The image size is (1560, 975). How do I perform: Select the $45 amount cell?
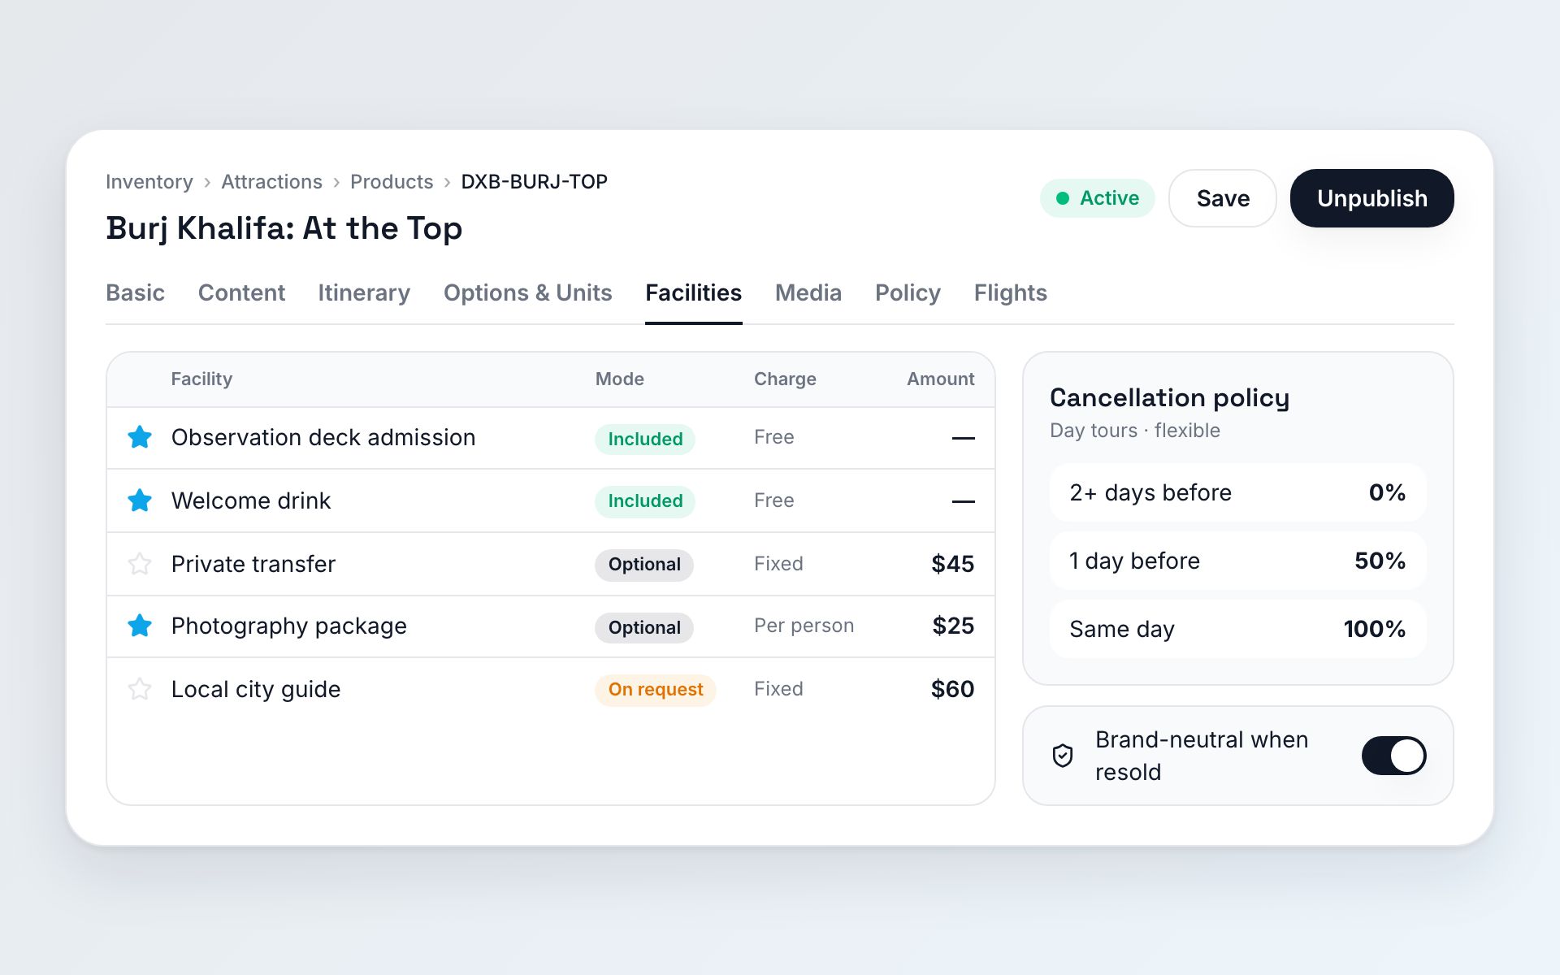pos(952,564)
